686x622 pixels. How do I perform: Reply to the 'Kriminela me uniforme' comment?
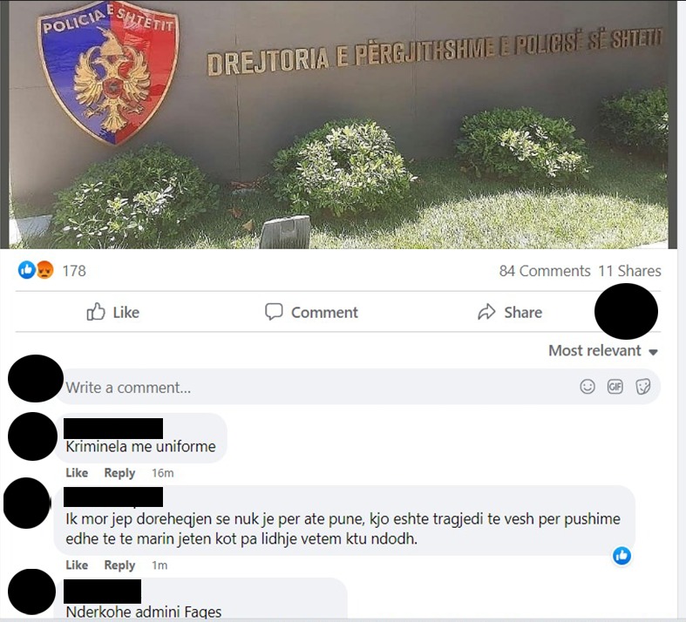tap(119, 473)
